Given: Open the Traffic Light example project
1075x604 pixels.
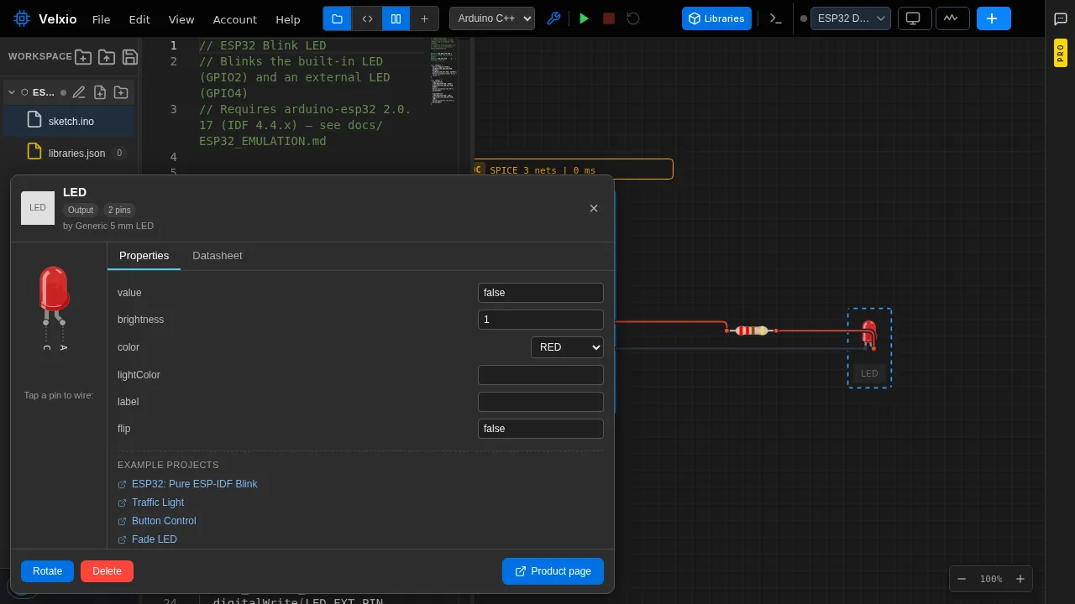Looking at the screenshot, I should click(x=158, y=502).
